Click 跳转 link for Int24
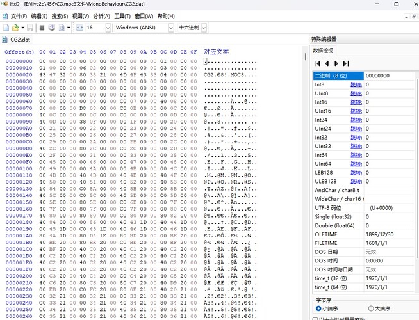419x320 pixels. point(356,120)
